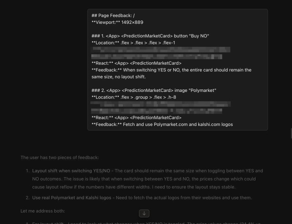The height and width of the screenshot is (224, 292).
Task: Click feedback text about switching YES or NO
Action: [x=171, y=70]
